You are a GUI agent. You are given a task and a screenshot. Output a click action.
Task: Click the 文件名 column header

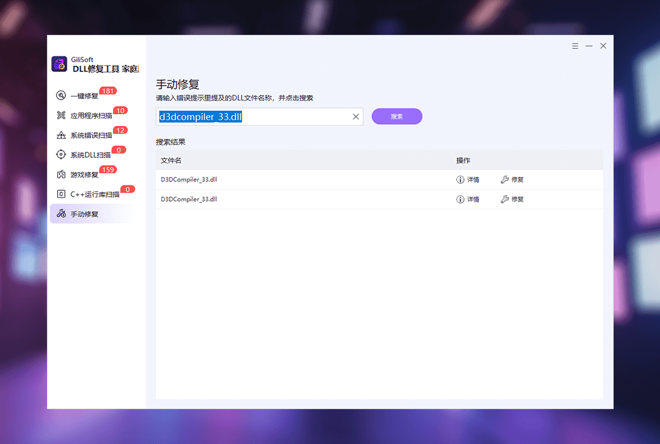click(171, 160)
